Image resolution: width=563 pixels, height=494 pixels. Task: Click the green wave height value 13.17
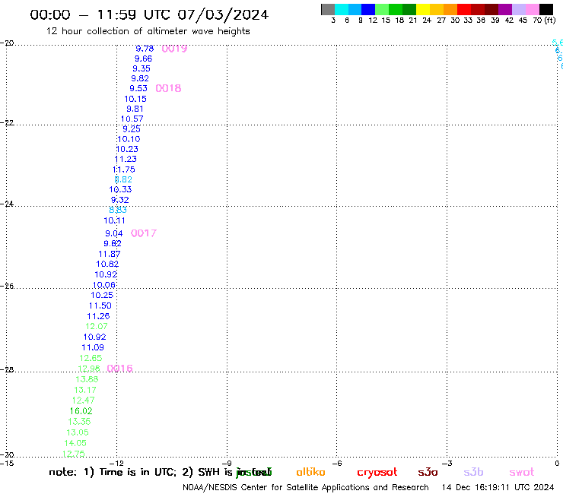[x=85, y=390]
